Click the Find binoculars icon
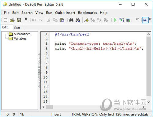The height and width of the screenshot is (117, 153). coord(71,20)
